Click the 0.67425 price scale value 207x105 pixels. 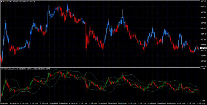(x=203, y=12)
